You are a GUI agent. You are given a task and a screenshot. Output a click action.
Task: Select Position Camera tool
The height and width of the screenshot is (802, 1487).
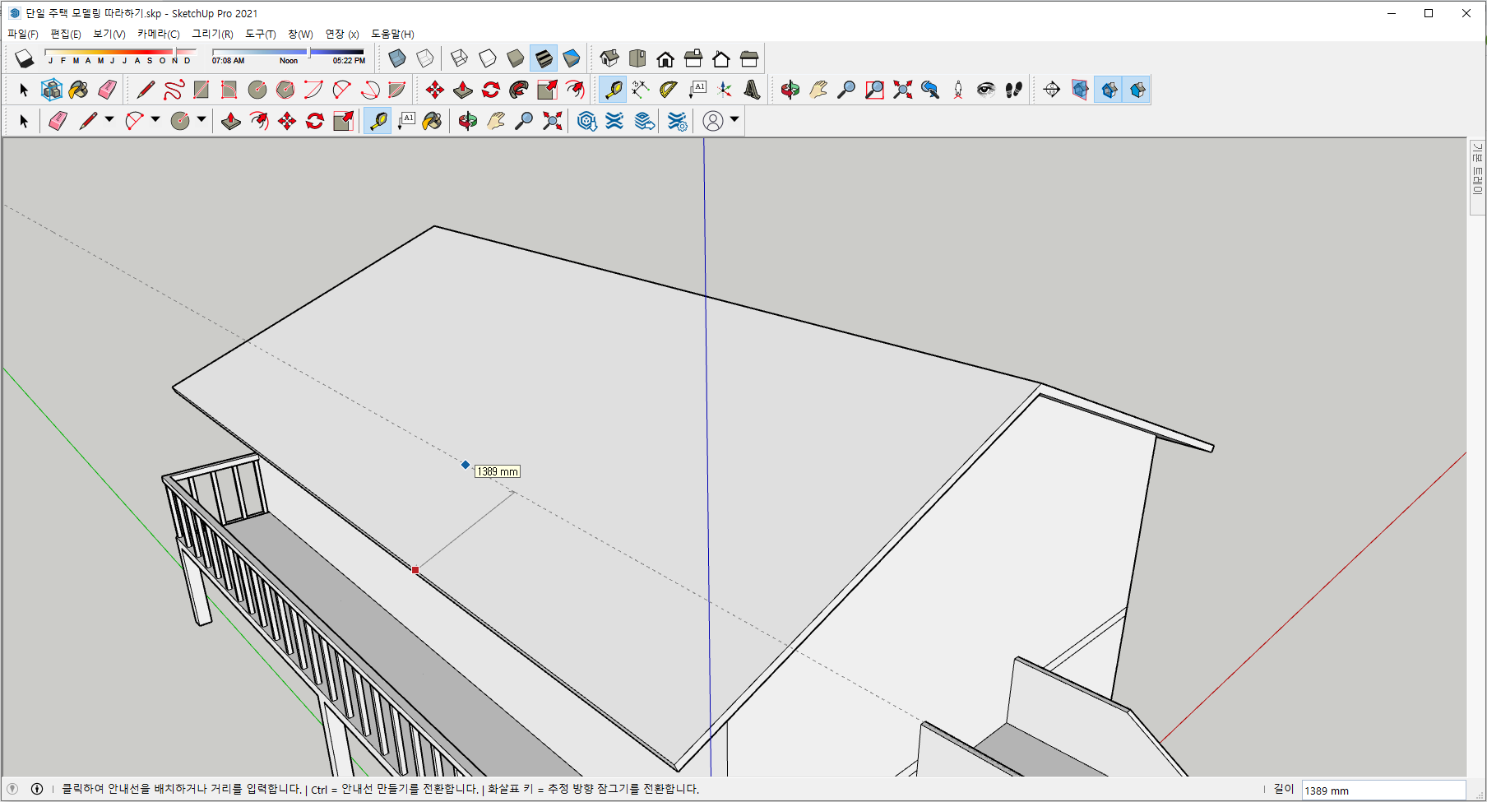pyautogui.click(x=958, y=90)
